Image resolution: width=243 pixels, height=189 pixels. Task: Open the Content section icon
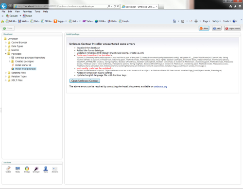[x=8, y=169]
